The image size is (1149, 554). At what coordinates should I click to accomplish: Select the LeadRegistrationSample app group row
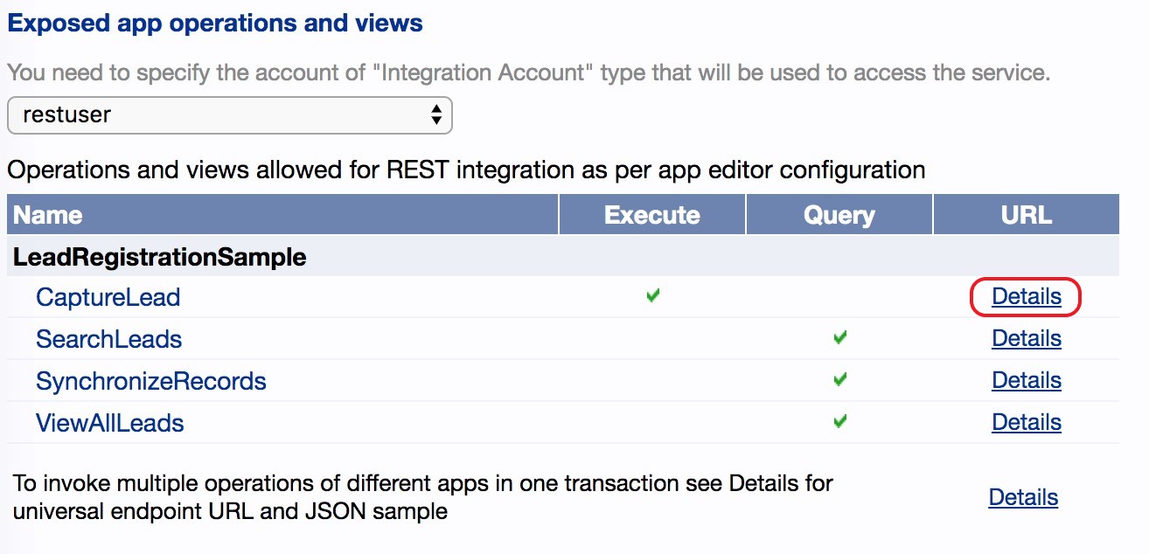click(x=160, y=257)
